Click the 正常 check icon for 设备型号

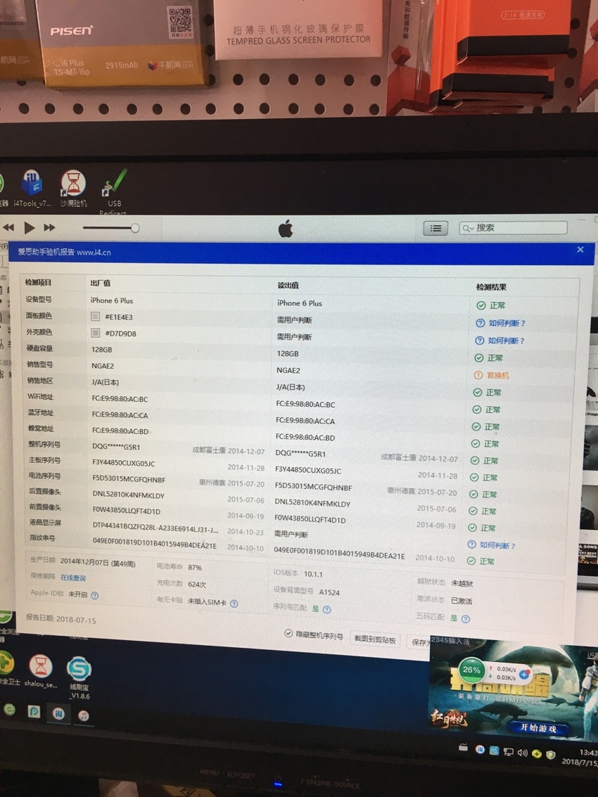coord(481,305)
